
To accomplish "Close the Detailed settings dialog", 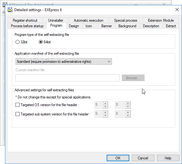I will click(x=177, y=10).
